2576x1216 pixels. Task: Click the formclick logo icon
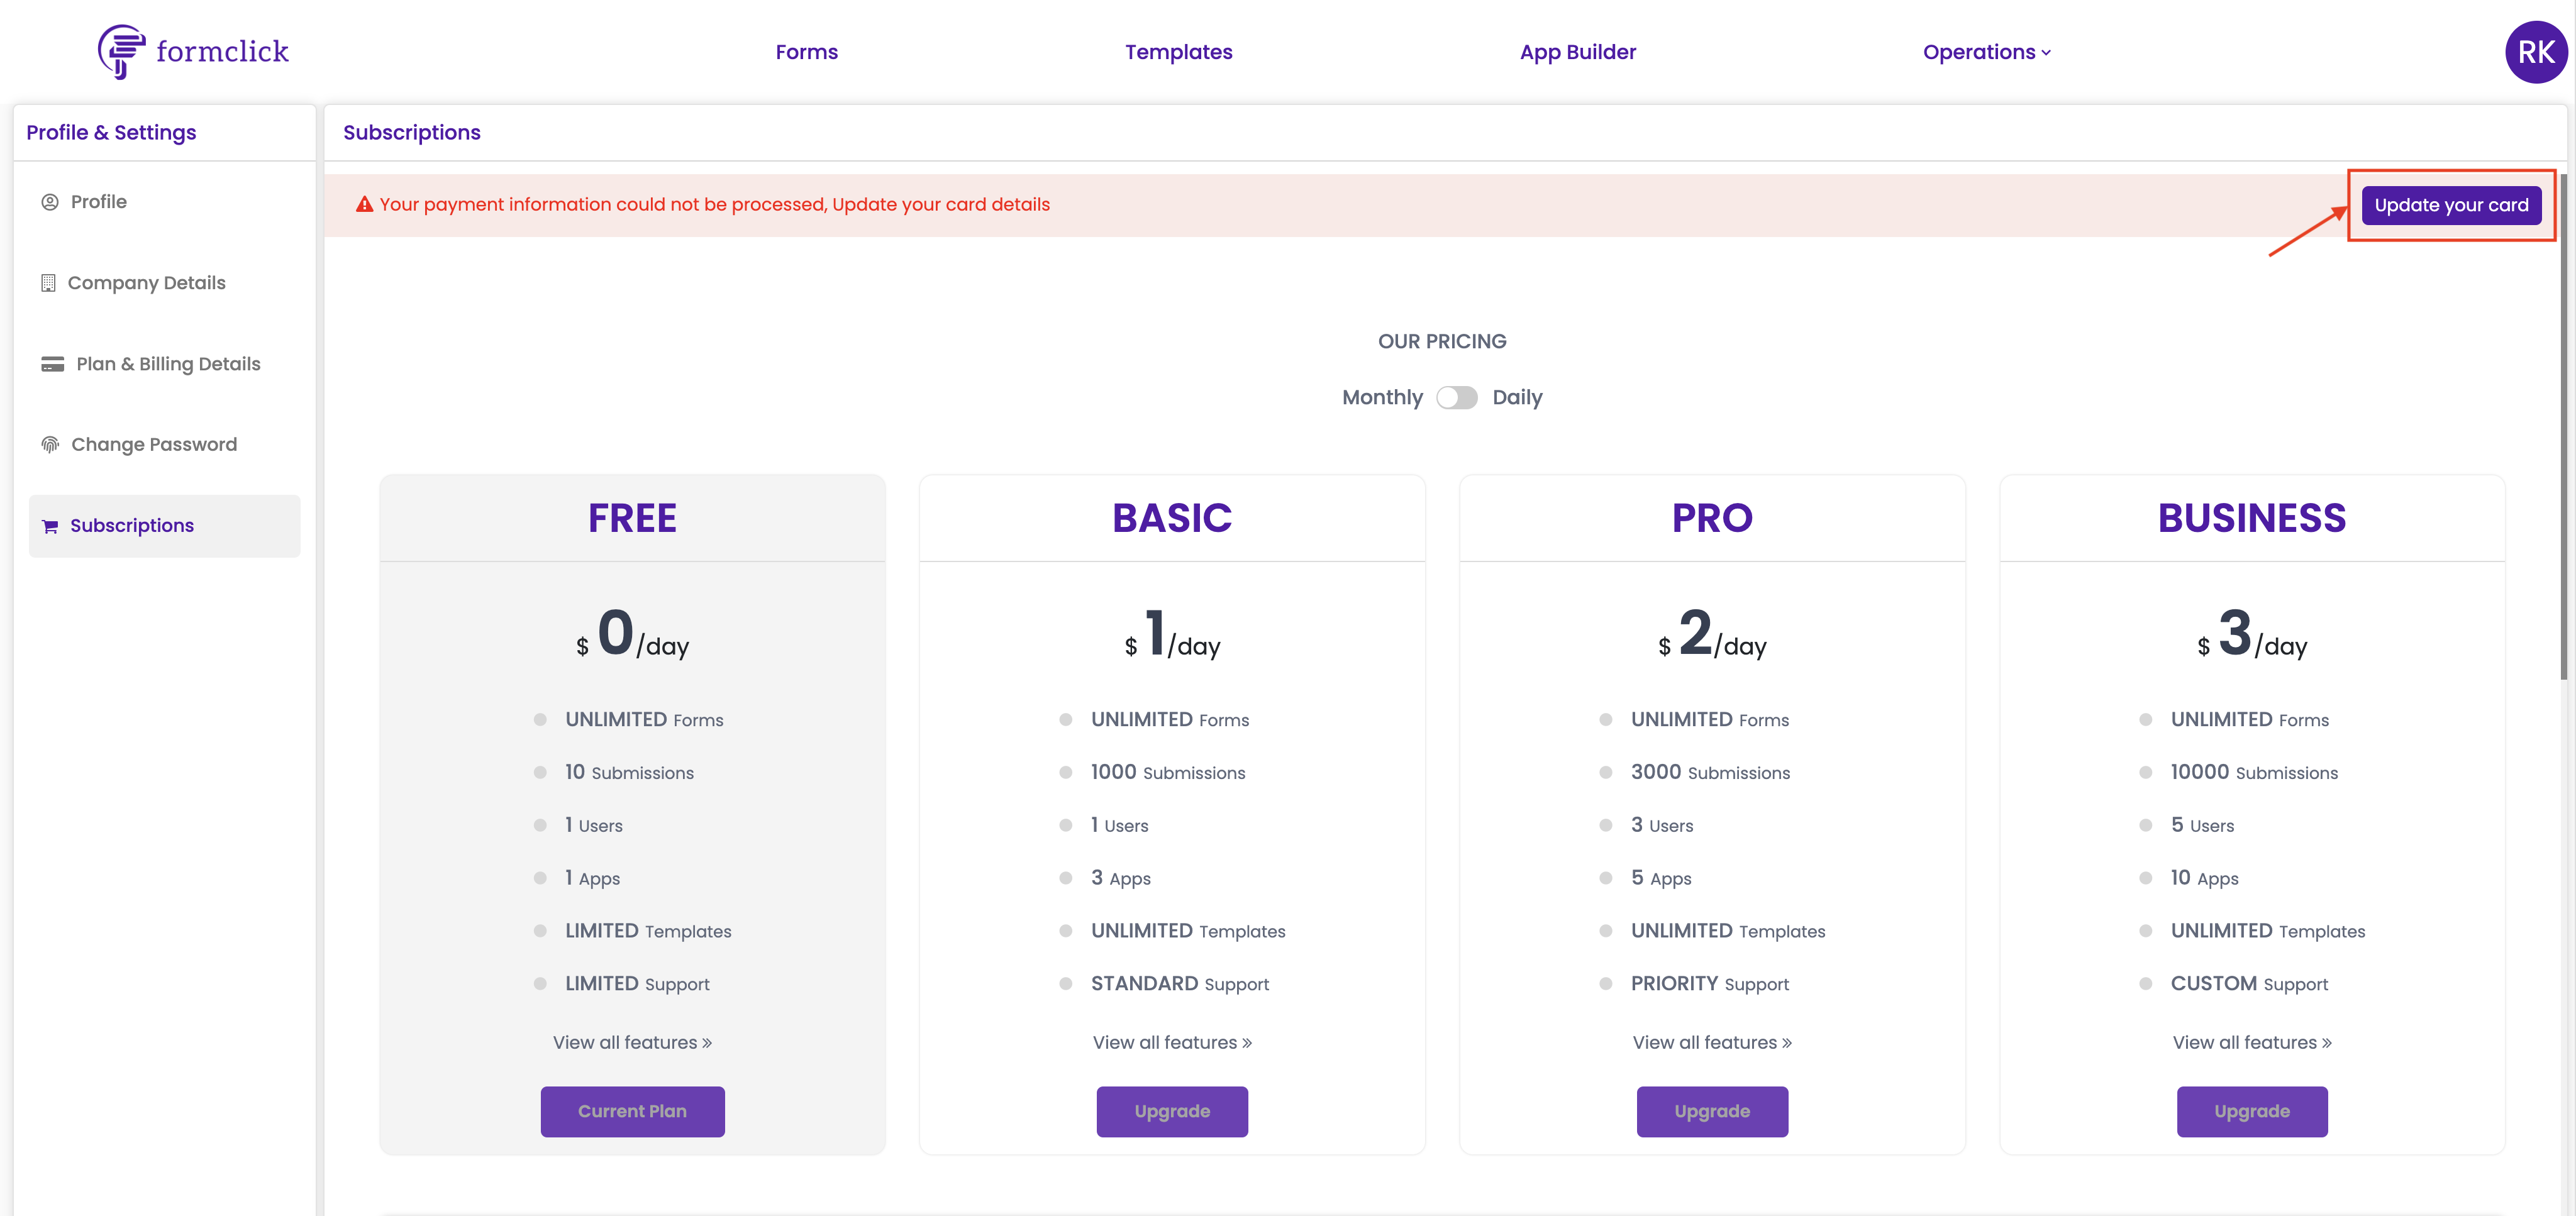(122, 51)
